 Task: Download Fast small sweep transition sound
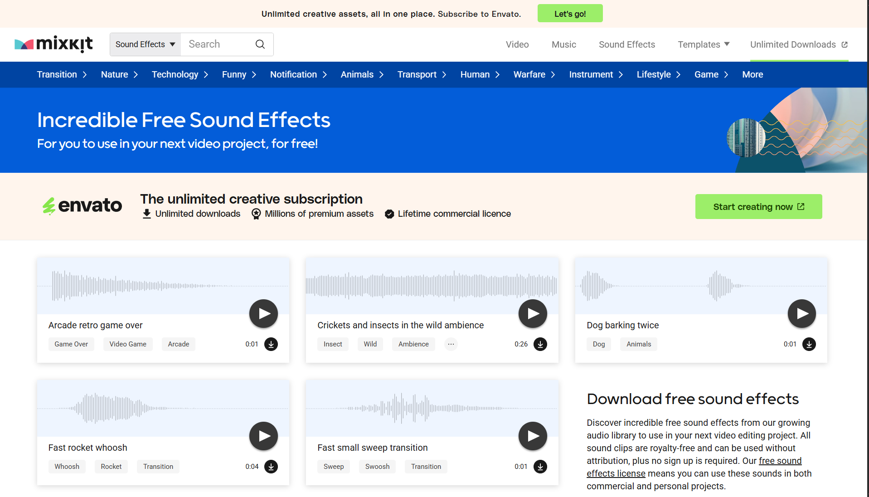pos(540,467)
